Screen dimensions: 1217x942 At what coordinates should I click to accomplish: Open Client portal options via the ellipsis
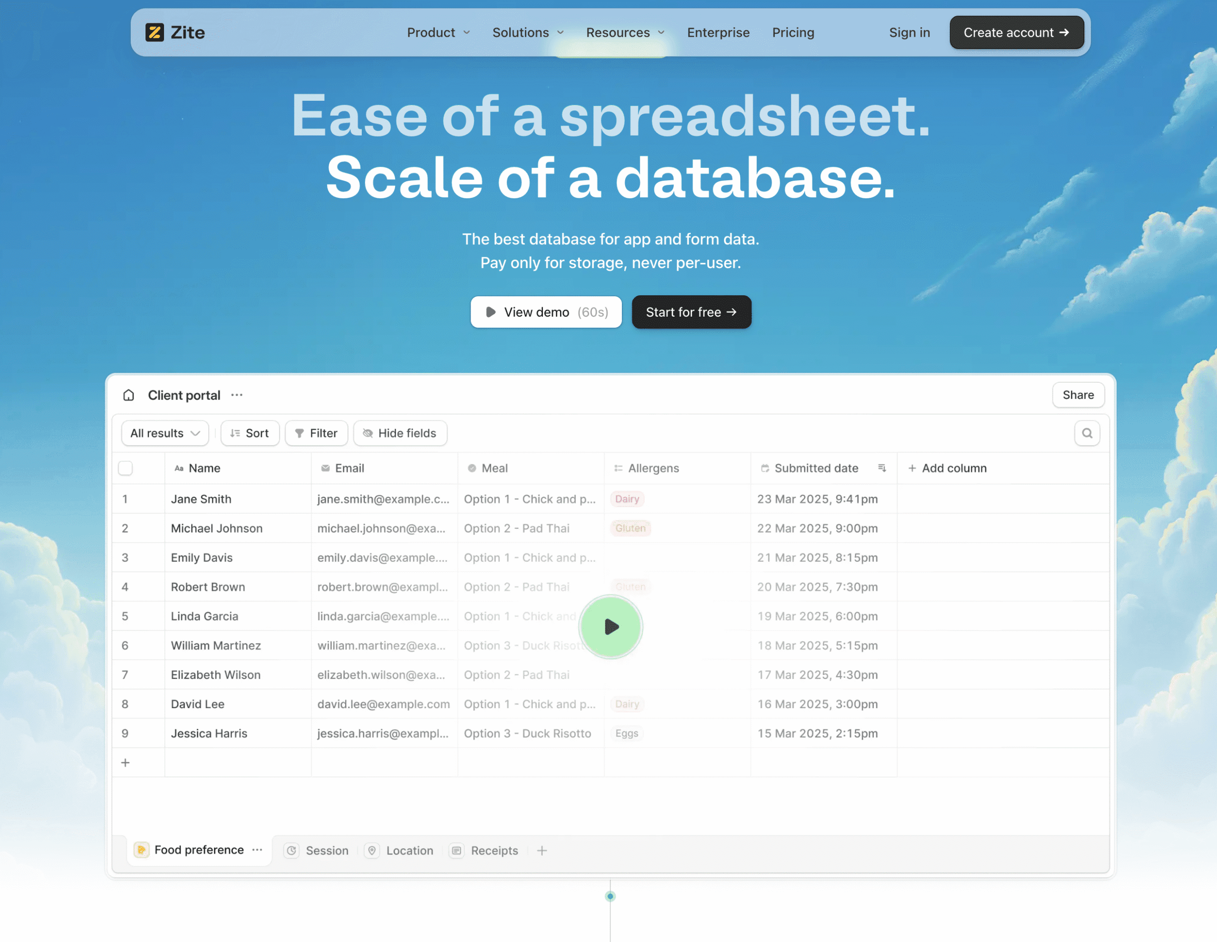236,395
